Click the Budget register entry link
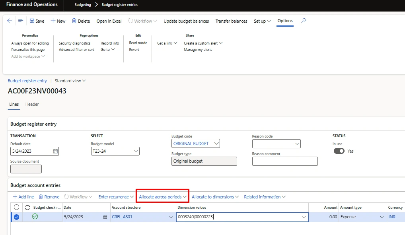Screen dimensions: 405x235 27,81
